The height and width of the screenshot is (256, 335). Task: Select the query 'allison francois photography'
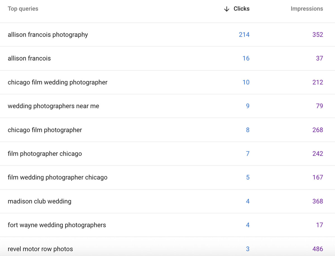tap(48, 35)
